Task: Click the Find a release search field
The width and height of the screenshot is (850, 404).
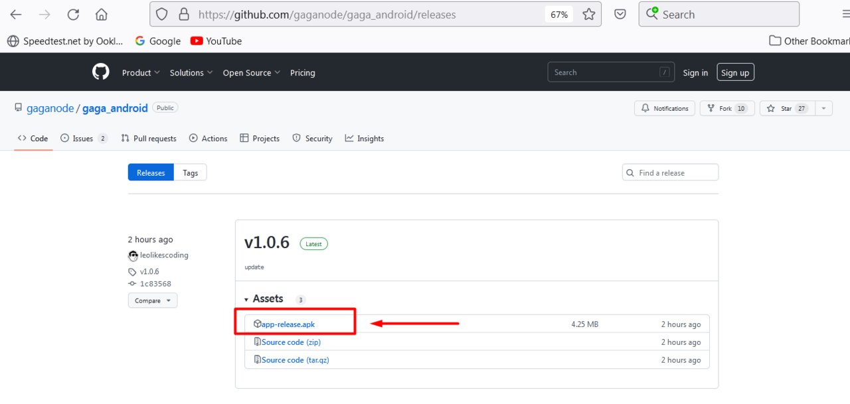Action: tap(670, 172)
